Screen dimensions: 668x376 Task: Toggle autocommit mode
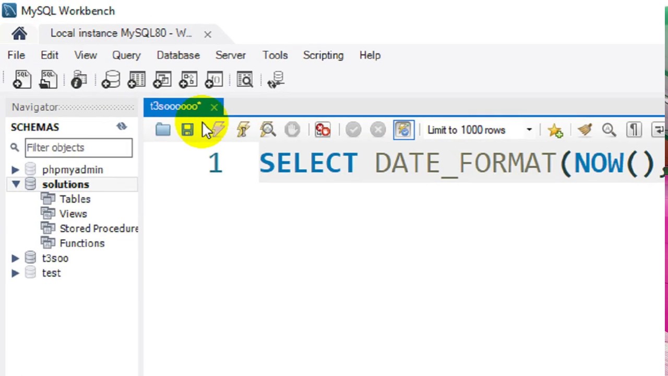point(403,130)
